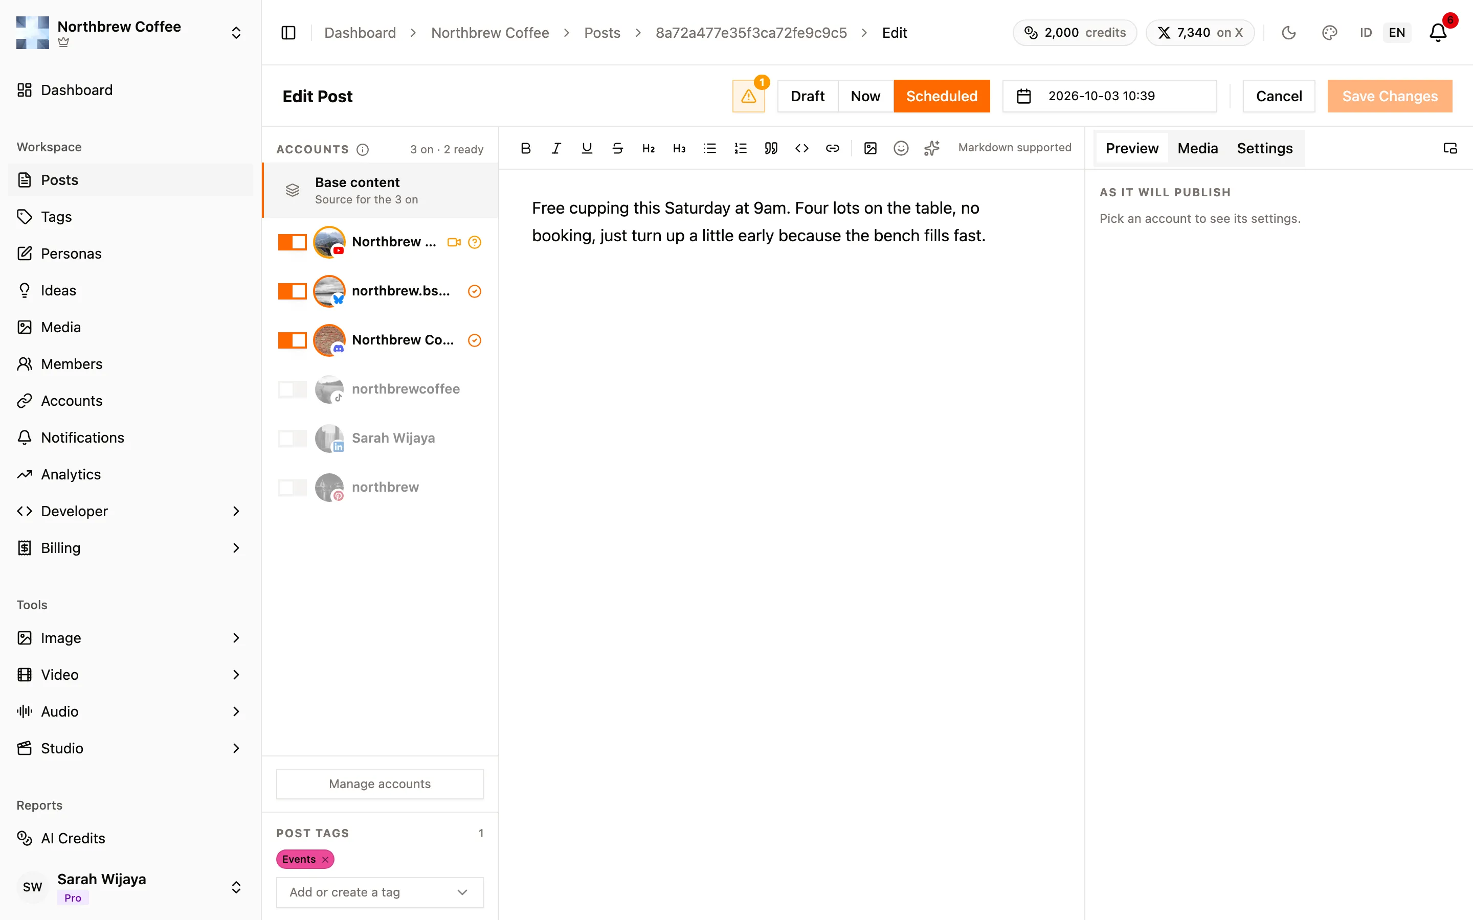Enable the northbrew Pinterest account toggle

[292, 488]
